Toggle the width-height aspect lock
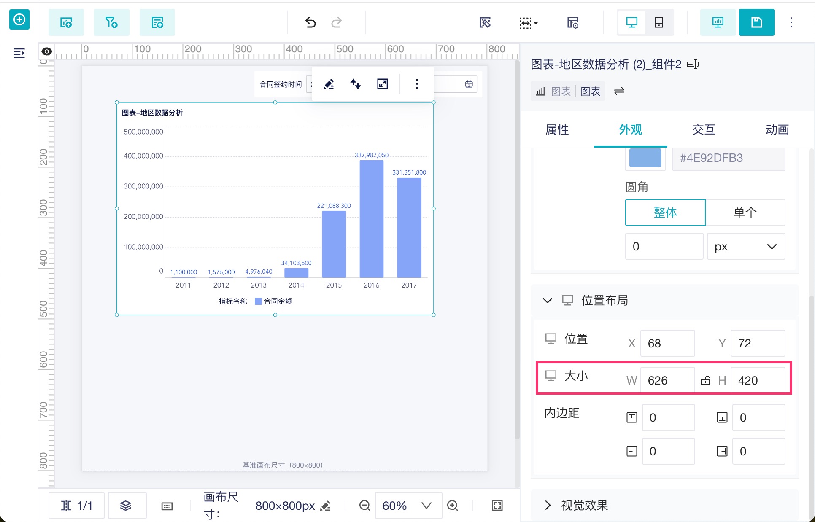Image resolution: width=815 pixels, height=522 pixels. click(x=705, y=380)
